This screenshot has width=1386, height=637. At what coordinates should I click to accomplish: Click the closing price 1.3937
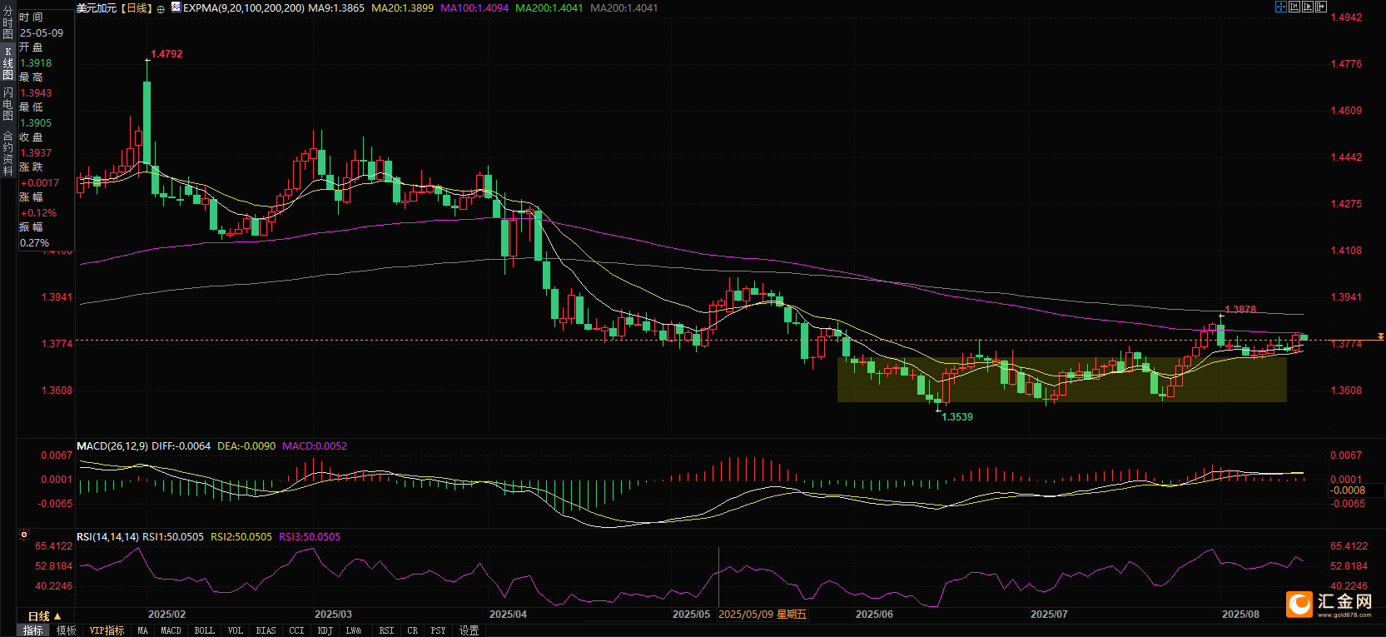pyautogui.click(x=36, y=153)
